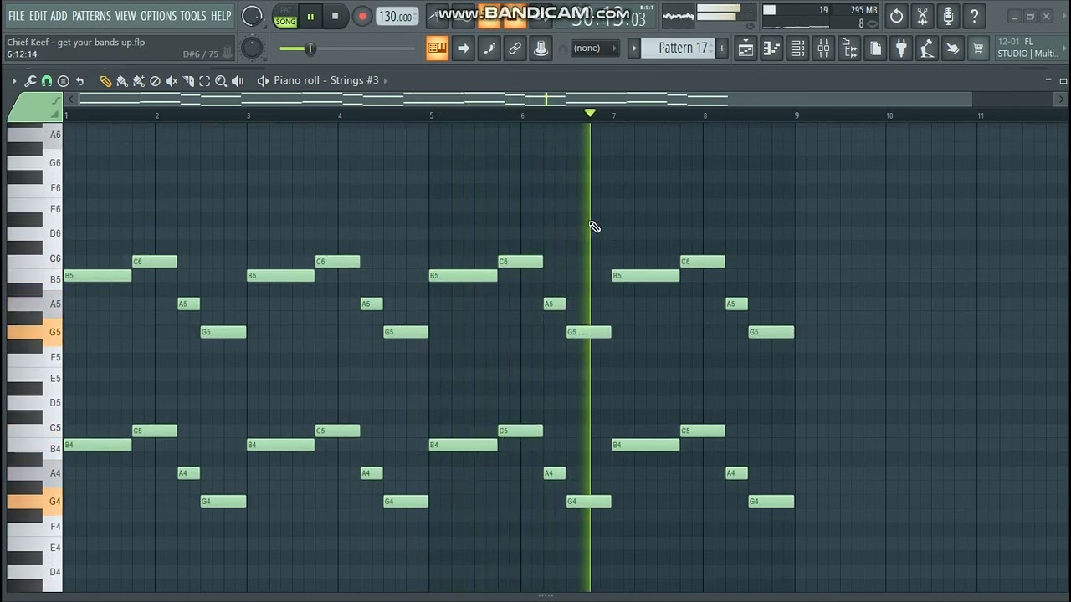
Task: Toggle typing keyboard to piano button
Action: [437, 48]
